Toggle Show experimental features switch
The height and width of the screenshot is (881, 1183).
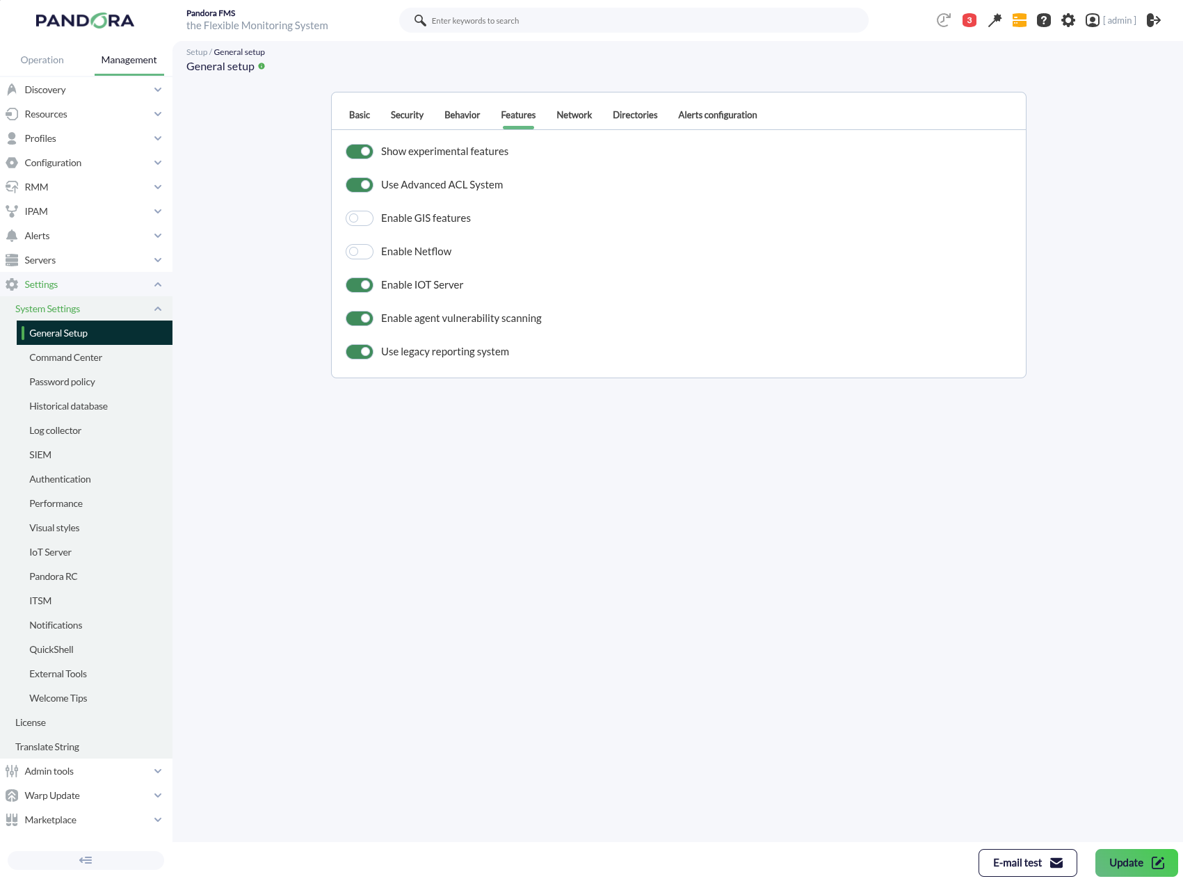click(360, 152)
